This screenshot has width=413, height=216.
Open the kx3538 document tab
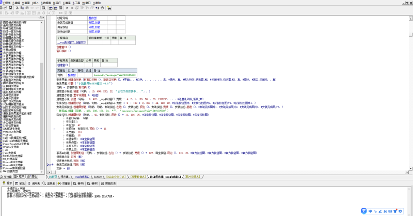98,177
